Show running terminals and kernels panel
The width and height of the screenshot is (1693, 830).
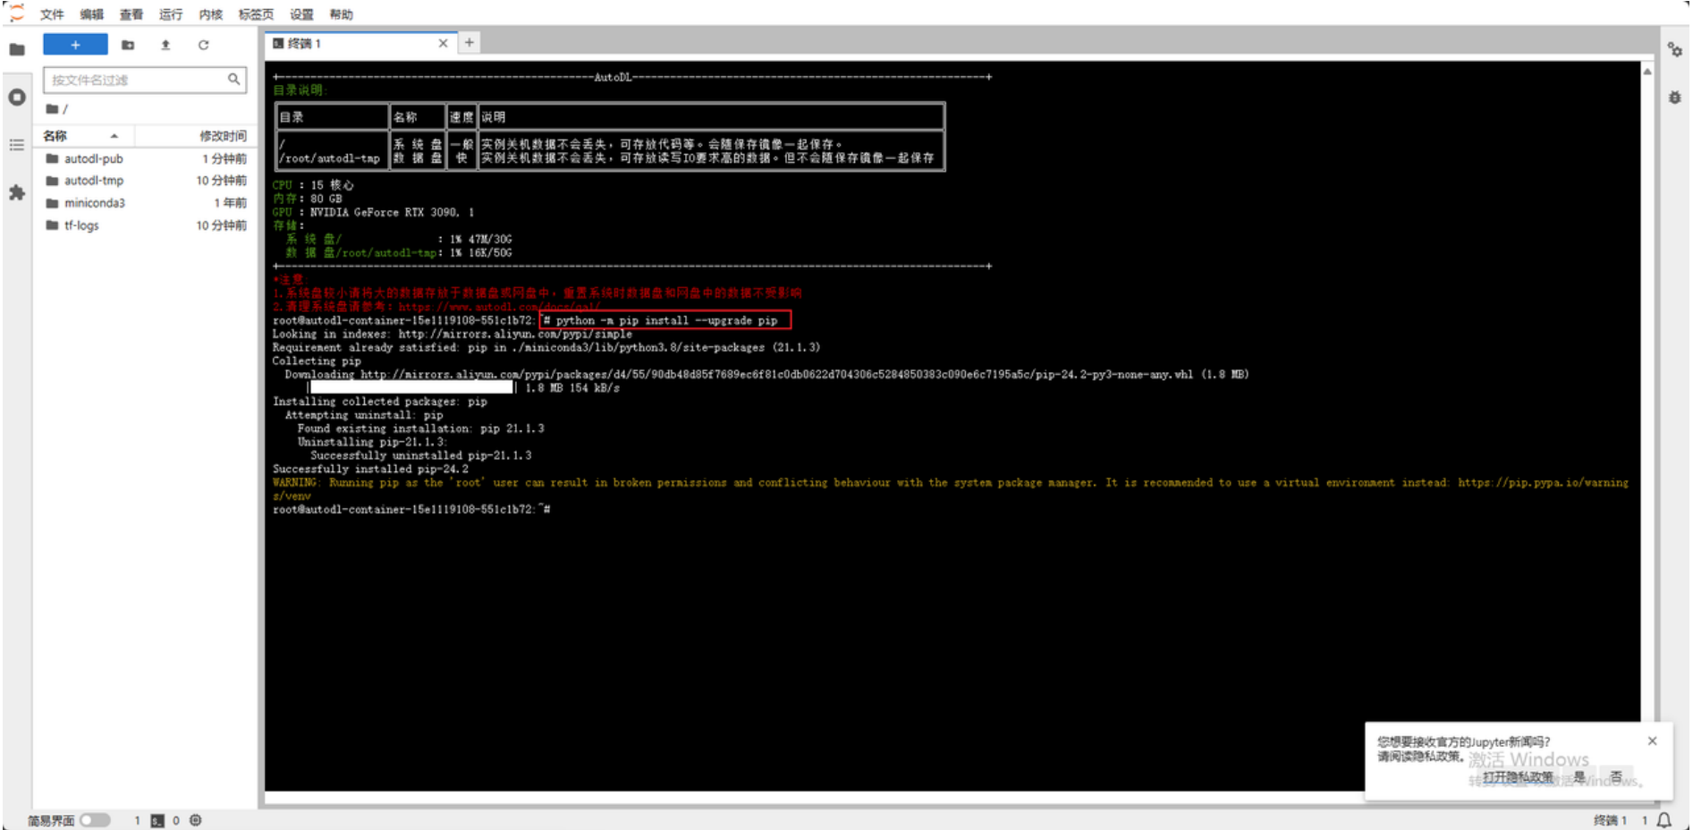tap(17, 97)
